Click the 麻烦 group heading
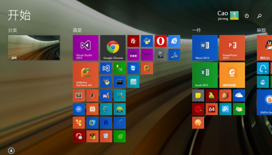Screen dimensions: 272x155 [x=261, y=30]
